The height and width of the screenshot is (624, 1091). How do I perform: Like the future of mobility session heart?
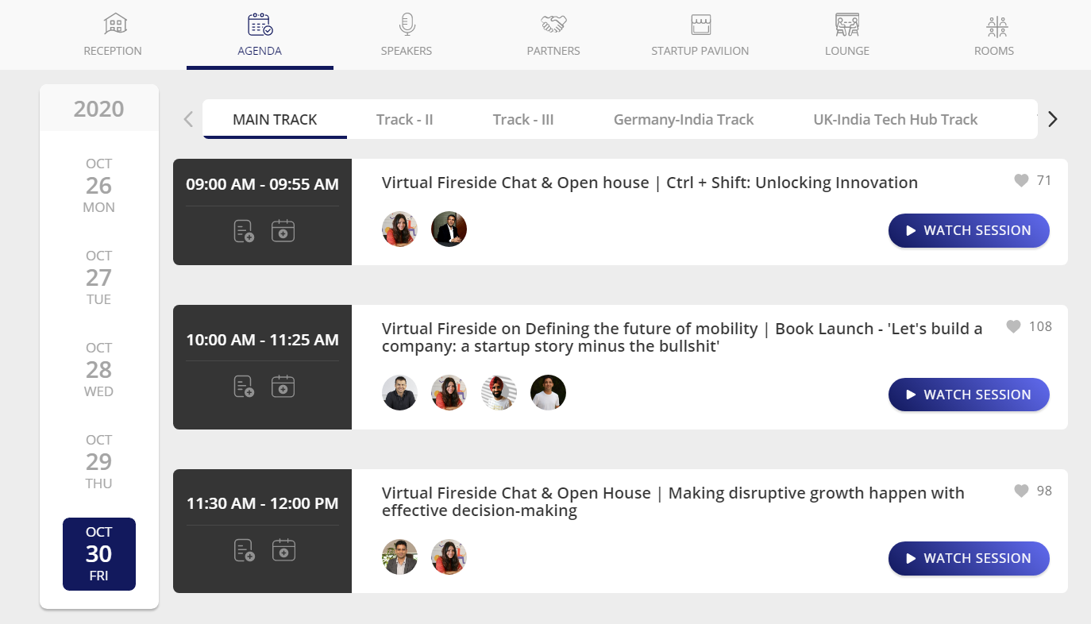(1013, 326)
